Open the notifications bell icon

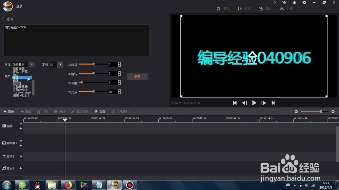click(x=294, y=3)
